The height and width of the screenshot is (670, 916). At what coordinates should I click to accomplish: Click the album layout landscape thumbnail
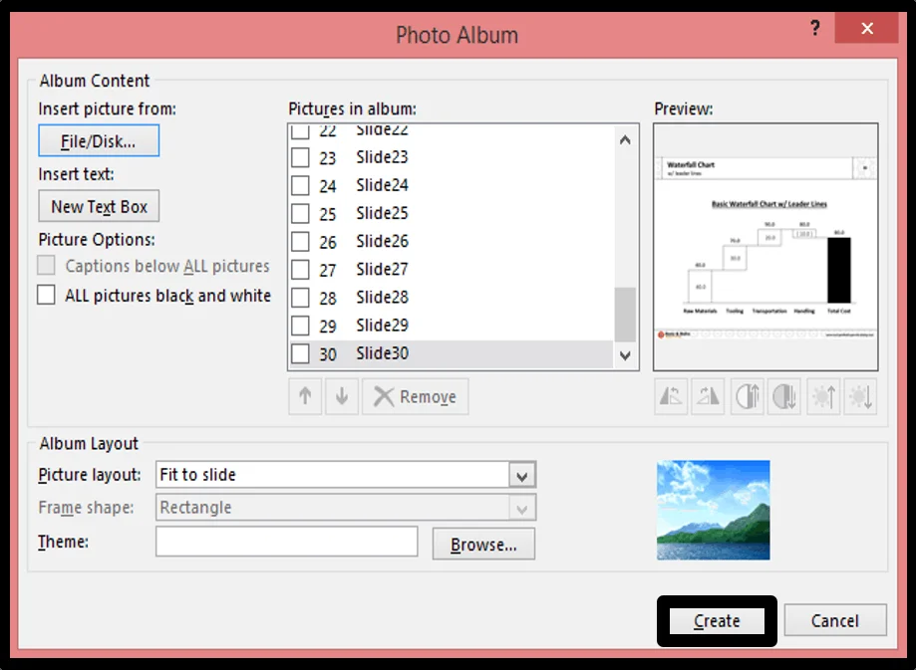[714, 510]
